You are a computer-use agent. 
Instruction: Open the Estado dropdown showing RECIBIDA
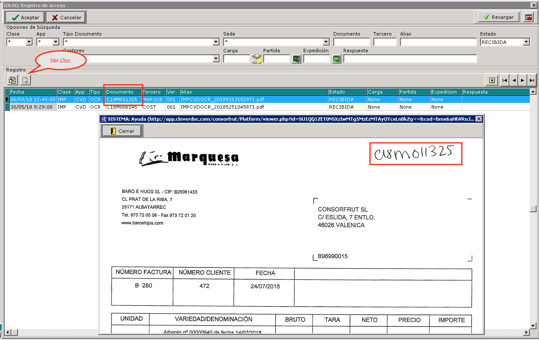(526, 42)
